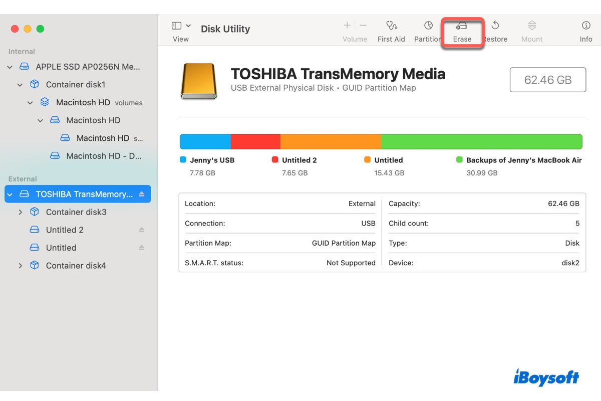Collapse the APPLE SSD AP0256N entry
Image resolution: width=601 pixels, height=401 pixels.
click(10, 66)
